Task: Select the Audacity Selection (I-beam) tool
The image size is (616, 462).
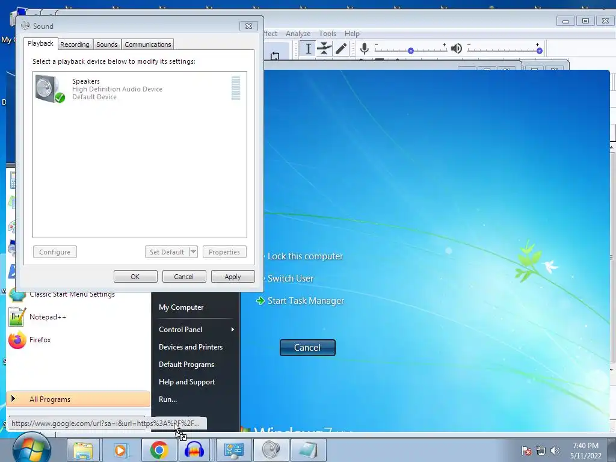Action: [x=308, y=49]
